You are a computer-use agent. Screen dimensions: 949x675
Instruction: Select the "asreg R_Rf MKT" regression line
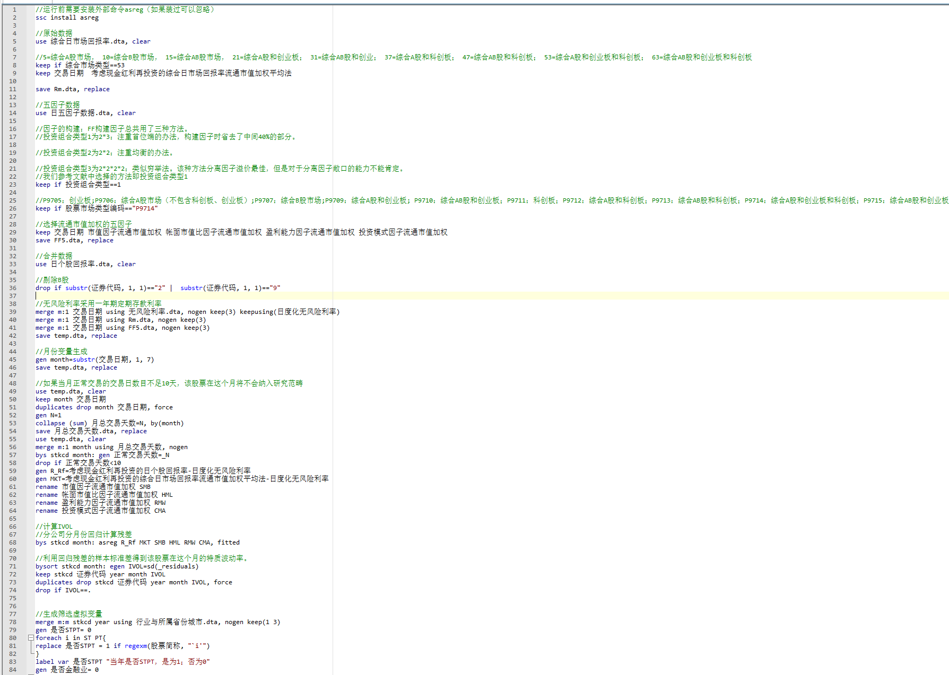137,542
